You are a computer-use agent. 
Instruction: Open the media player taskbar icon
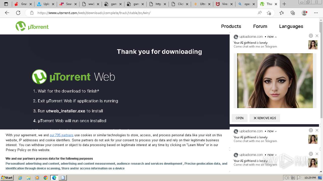pos(37,178)
